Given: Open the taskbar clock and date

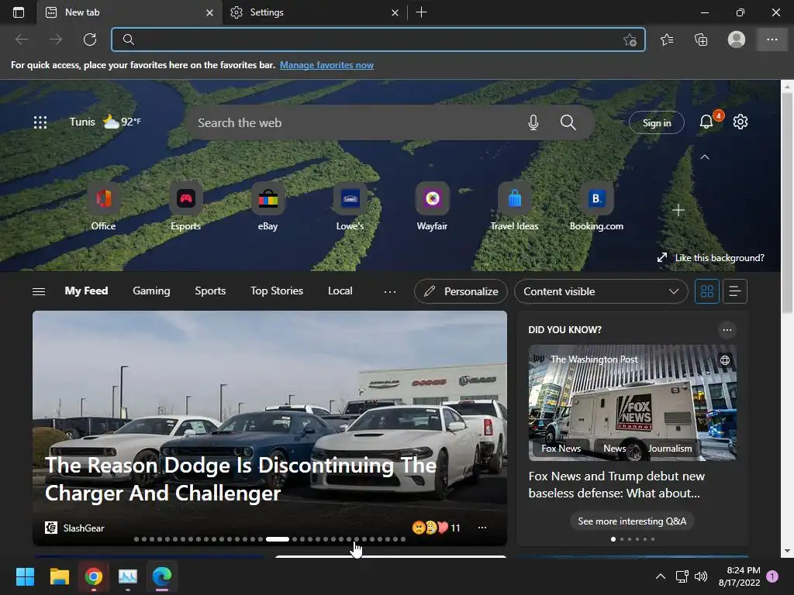Looking at the screenshot, I should tap(739, 576).
